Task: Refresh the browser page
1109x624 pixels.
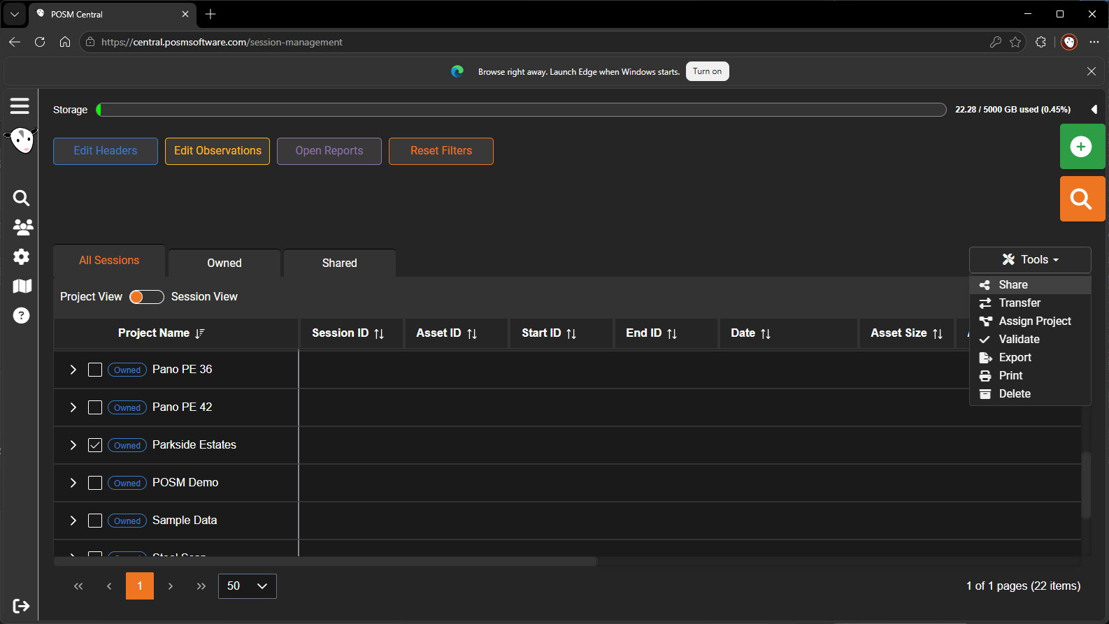Action: (x=40, y=42)
